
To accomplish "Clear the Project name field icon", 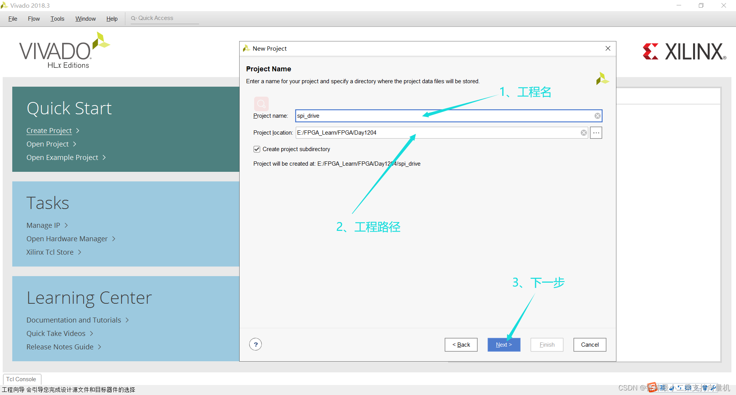I will pos(598,116).
